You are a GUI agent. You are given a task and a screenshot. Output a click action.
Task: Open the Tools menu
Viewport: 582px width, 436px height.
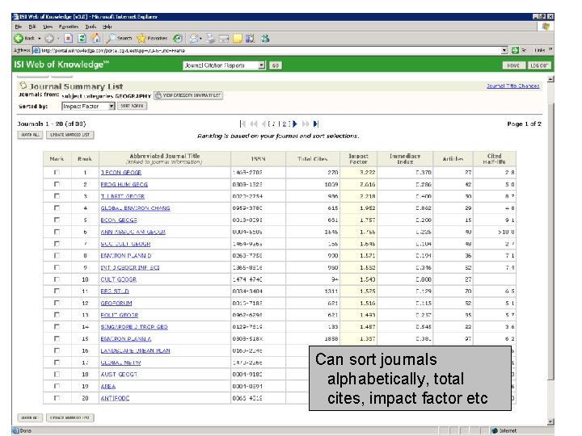click(x=91, y=27)
